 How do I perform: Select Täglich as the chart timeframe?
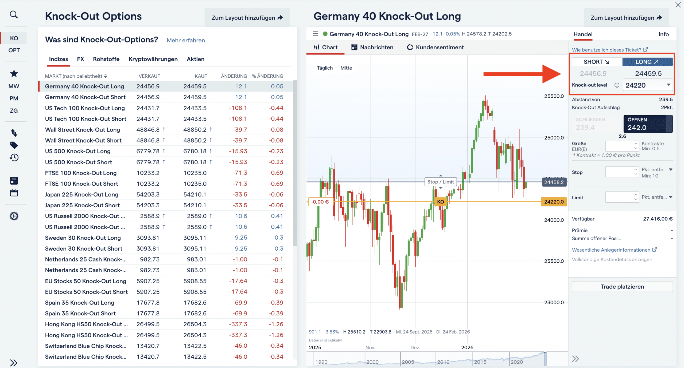click(x=325, y=68)
